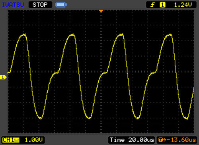Click the center crosshair of the graticule
This screenshot has width=199, height=145.
coord(101,72)
